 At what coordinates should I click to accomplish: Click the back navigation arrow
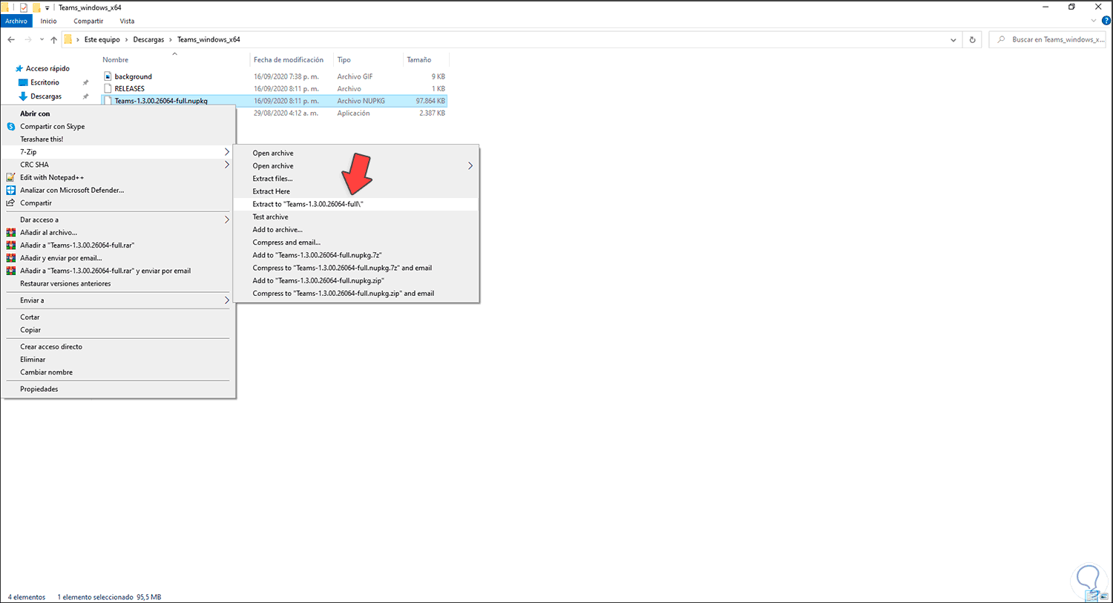click(x=11, y=39)
